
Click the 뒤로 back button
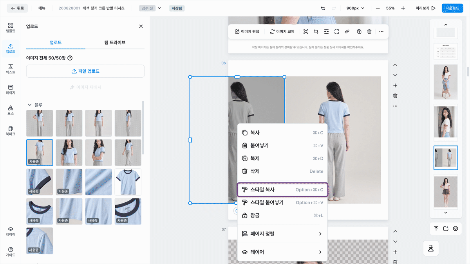[17, 8]
